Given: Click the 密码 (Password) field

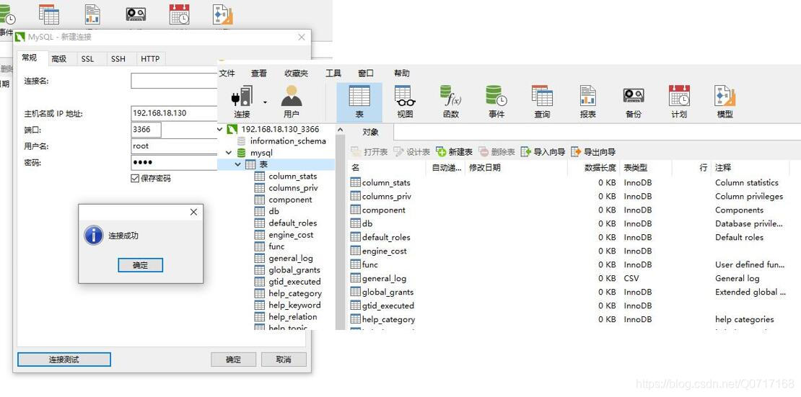Looking at the screenshot, I should coord(174,162).
